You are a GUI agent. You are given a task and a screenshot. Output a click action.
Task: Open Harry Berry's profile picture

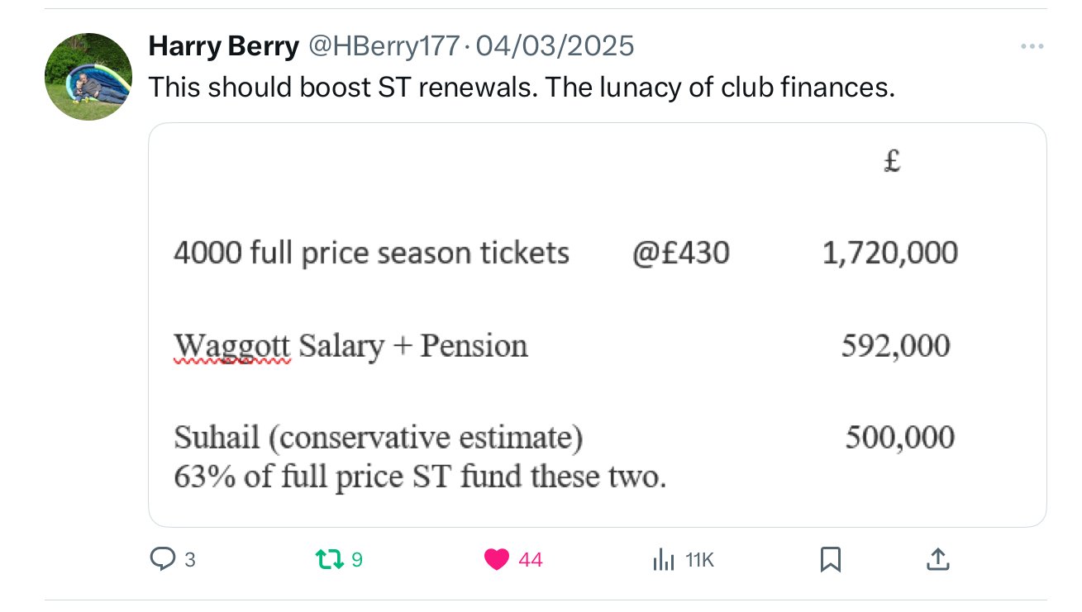tap(88, 77)
